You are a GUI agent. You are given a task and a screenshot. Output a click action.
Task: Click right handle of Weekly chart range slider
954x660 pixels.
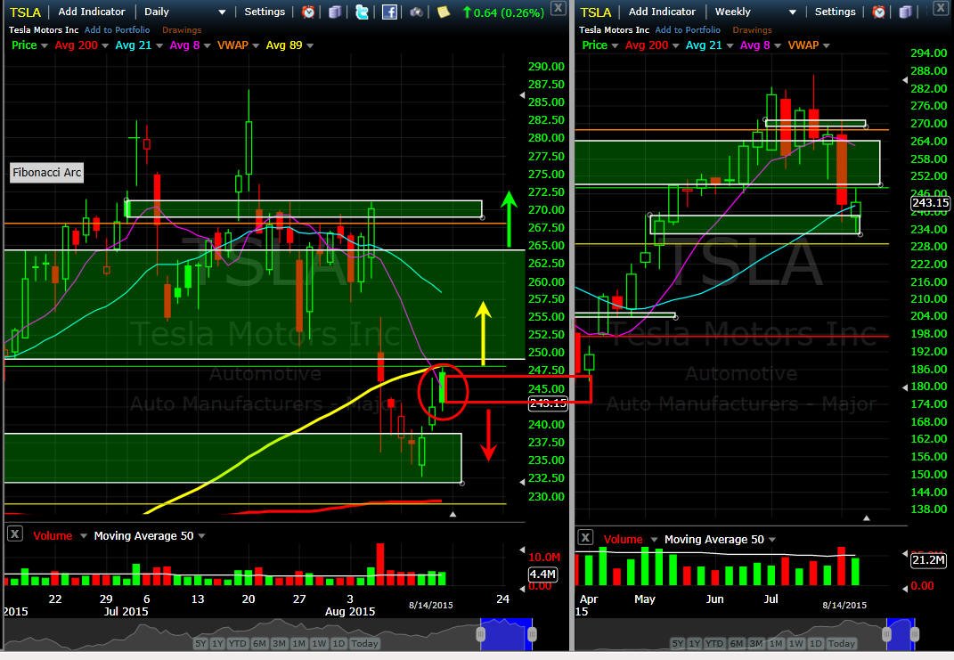coord(915,635)
